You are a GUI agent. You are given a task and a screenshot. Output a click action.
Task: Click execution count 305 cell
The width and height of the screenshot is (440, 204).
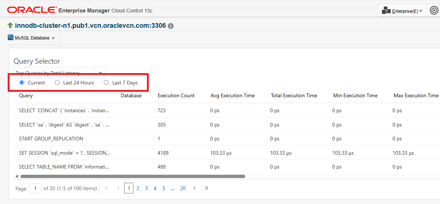tap(162, 125)
